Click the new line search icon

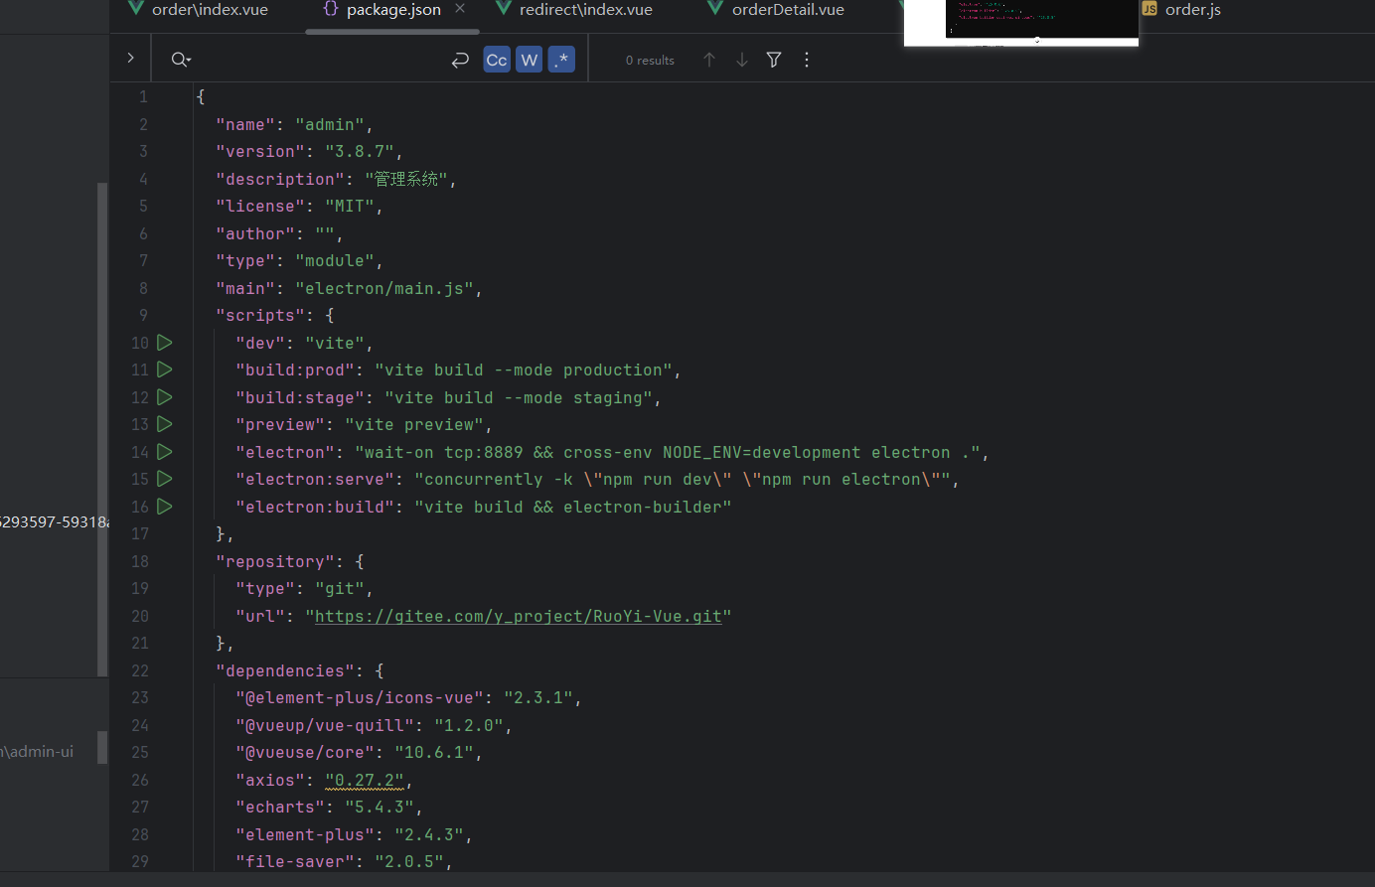460,61
